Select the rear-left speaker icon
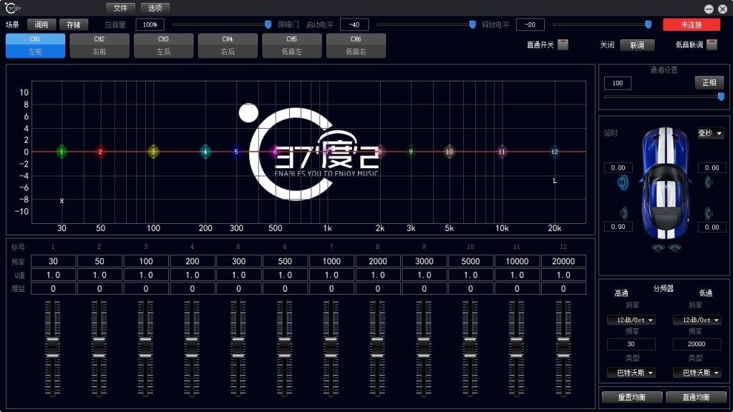Viewport: 733px width, 412px height. [623, 213]
